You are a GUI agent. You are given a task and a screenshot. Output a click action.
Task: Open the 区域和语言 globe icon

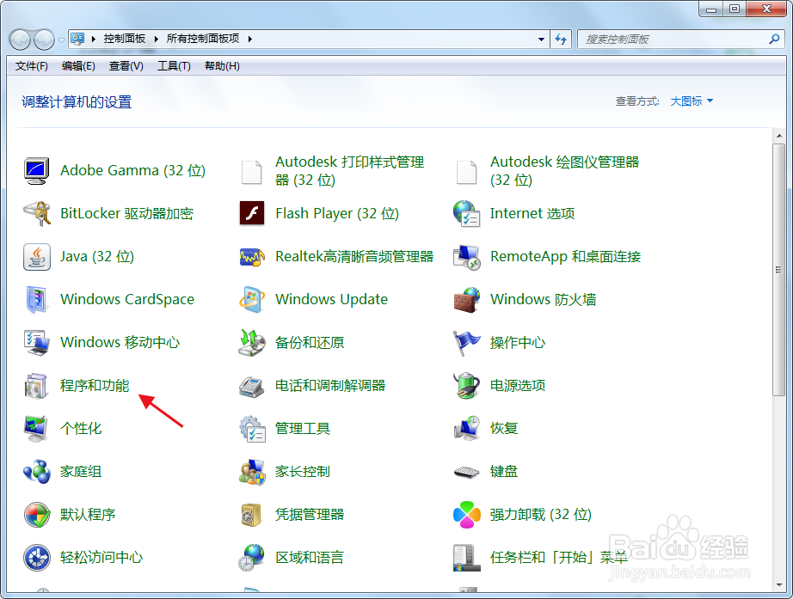pyautogui.click(x=252, y=558)
